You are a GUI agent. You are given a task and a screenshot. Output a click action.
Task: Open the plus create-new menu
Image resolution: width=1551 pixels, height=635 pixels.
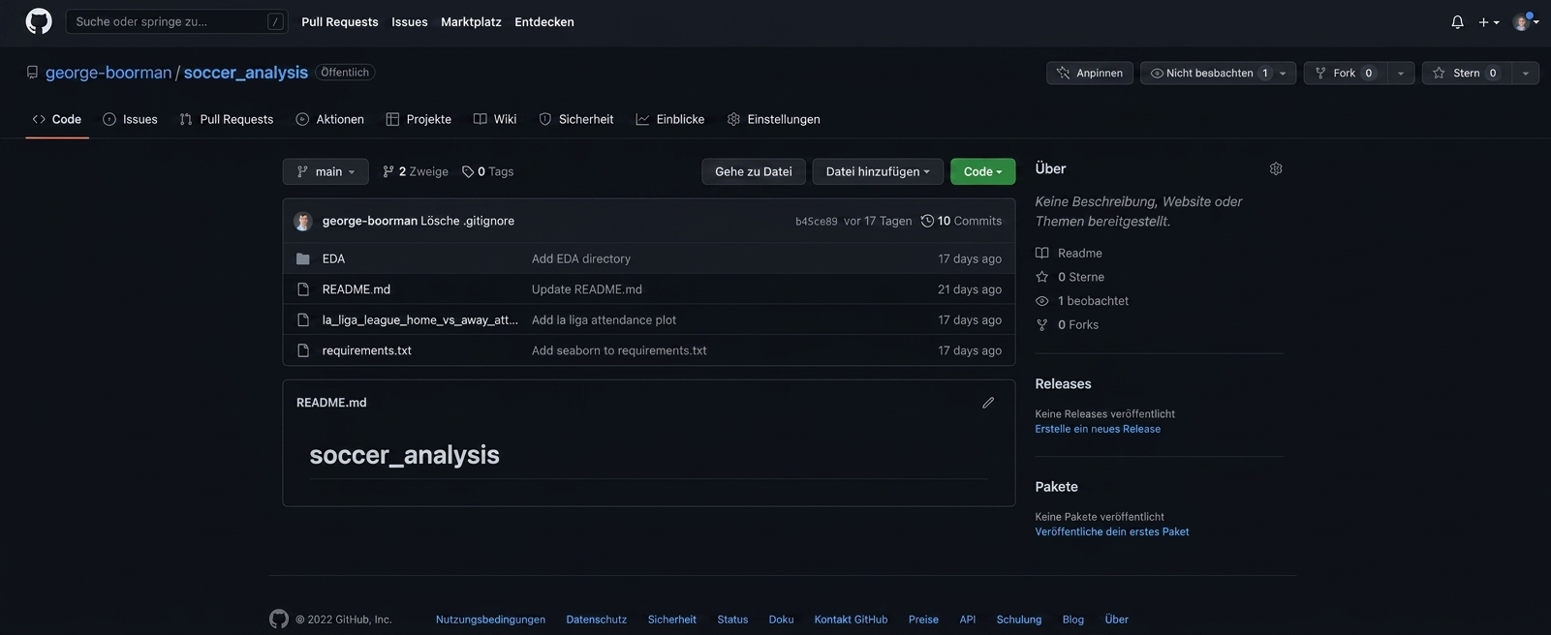coord(1489,21)
